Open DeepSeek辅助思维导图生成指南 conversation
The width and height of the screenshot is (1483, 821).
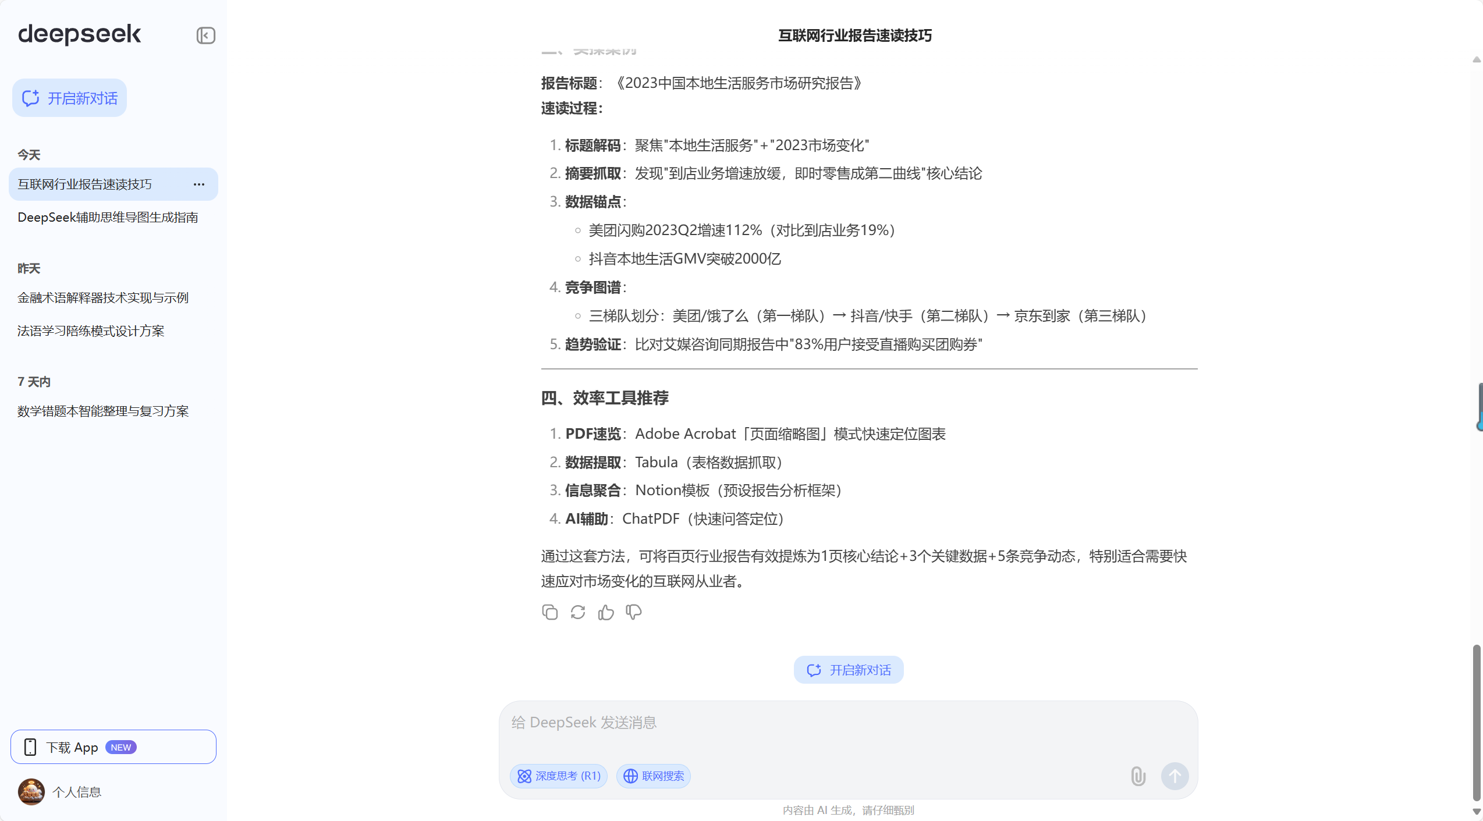pos(113,218)
